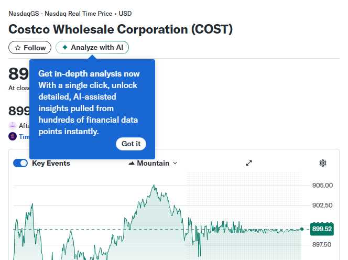Click the round avatar icon beside Tim
348x260 pixels.
[x=13, y=136]
